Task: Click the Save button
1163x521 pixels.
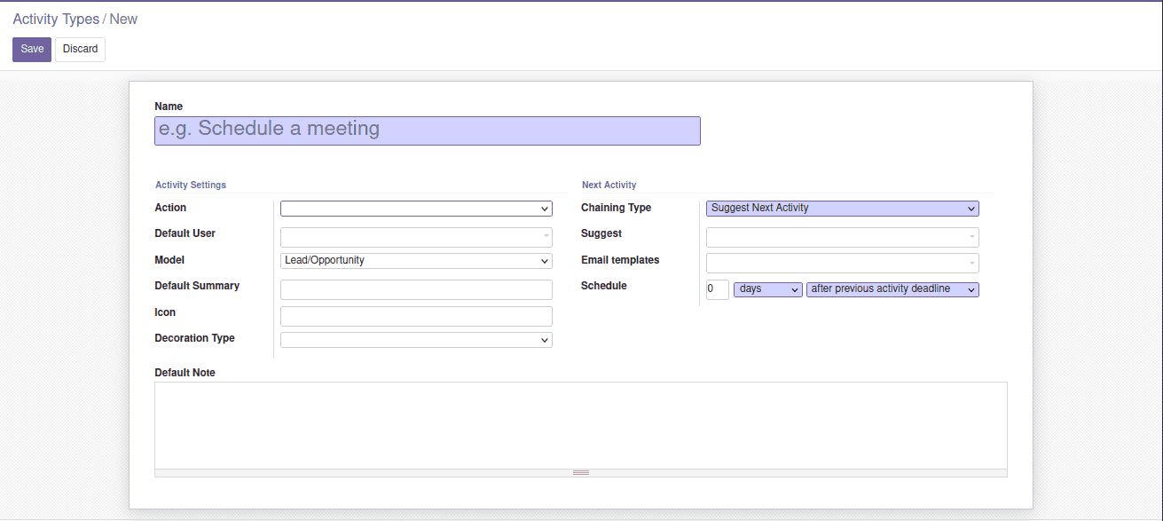Action: pos(32,50)
